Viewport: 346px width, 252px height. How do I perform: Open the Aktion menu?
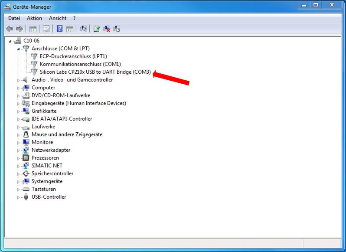pyautogui.click(x=34, y=18)
